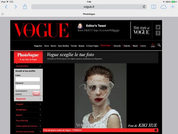Click Hai dimenticato la password link
The height and width of the screenshot is (134, 178).
coord(21,92)
